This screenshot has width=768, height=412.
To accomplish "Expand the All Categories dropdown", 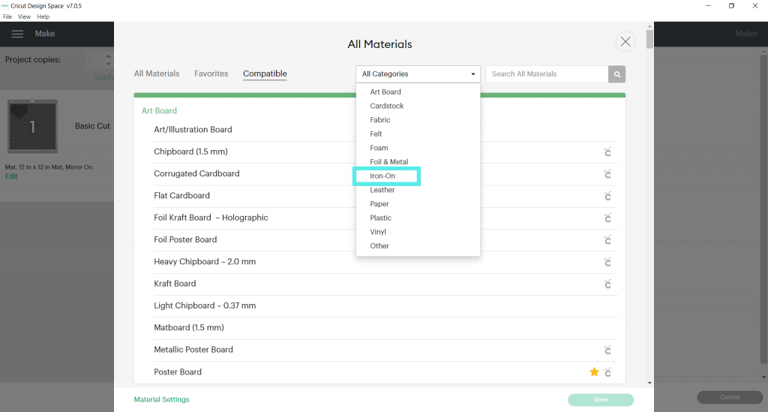I will coord(418,74).
